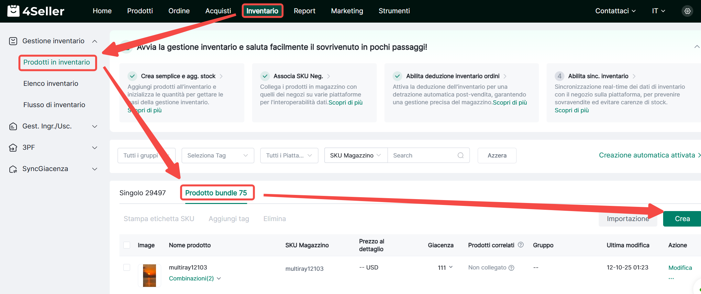Open the Seleziona Tag dropdown
This screenshot has height=294, width=701.
pos(217,156)
